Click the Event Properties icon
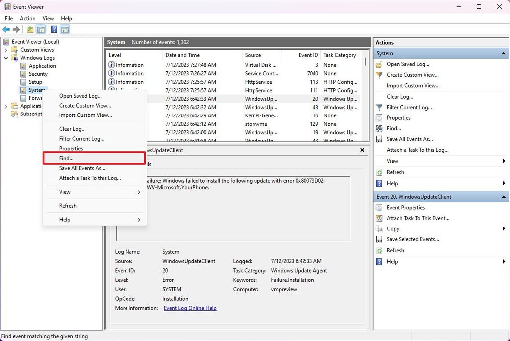Viewport: 510px width, 341px height. pyautogui.click(x=380, y=208)
